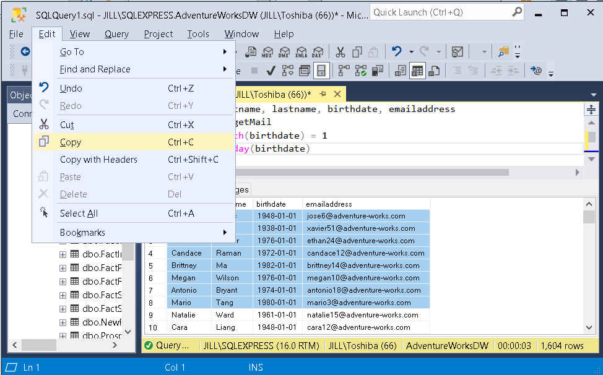The height and width of the screenshot is (375, 603).
Task: Open the Help menu
Action: click(x=284, y=34)
